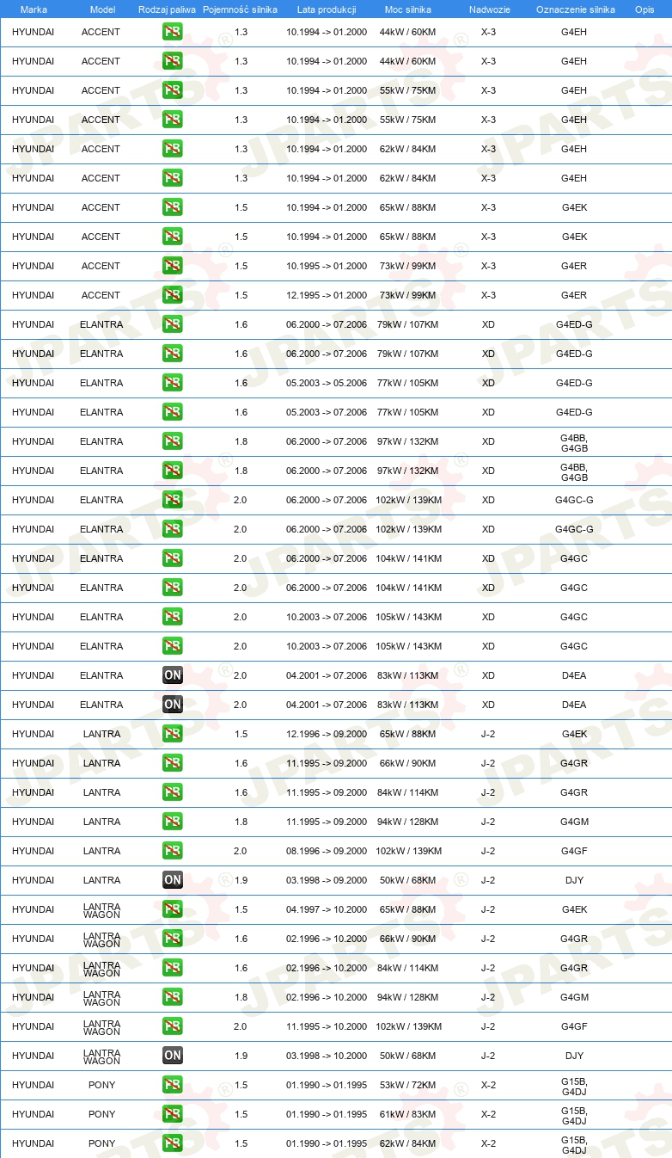The width and height of the screenshot is (672, 1158).
Task: Click the Lata produkcji column header
Action: [327, 9]
